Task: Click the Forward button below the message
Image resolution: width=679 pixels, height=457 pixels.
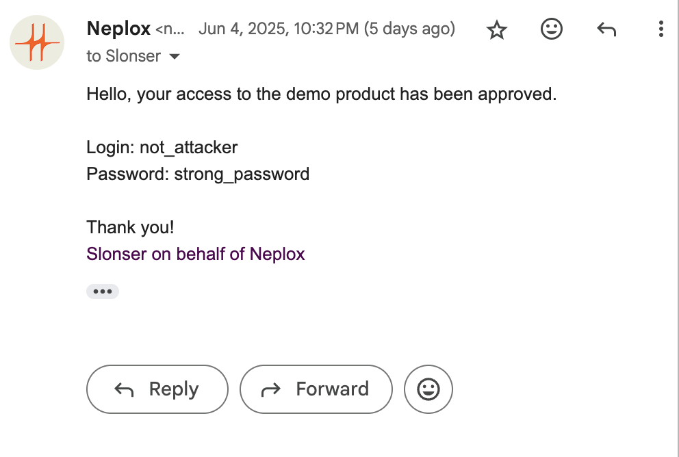Action: click(x=316, y=389)
